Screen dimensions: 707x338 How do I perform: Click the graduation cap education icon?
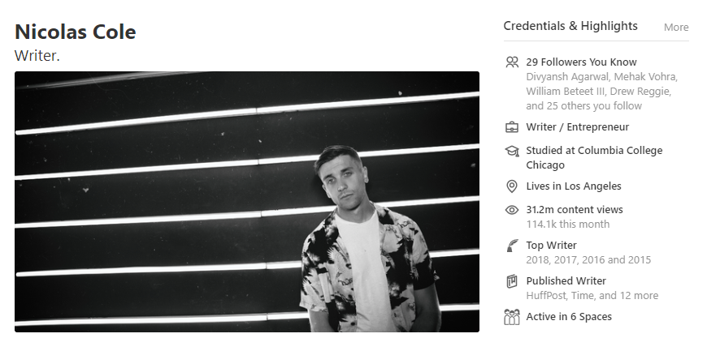pos(512,151)
